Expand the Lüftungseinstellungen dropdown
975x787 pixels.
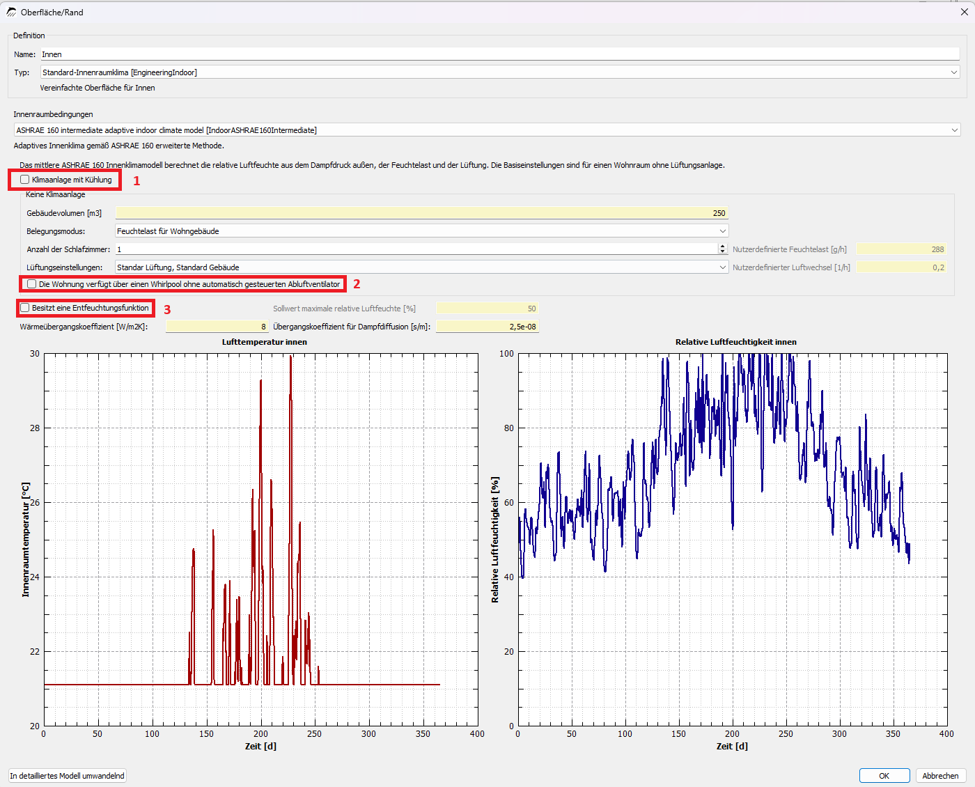coord(422,267)
